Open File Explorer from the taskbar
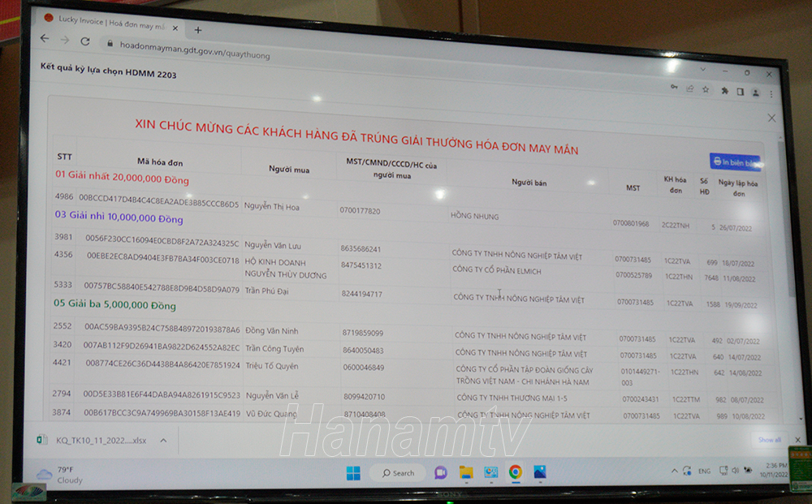 pyautogui.click(x=466, y=472)
